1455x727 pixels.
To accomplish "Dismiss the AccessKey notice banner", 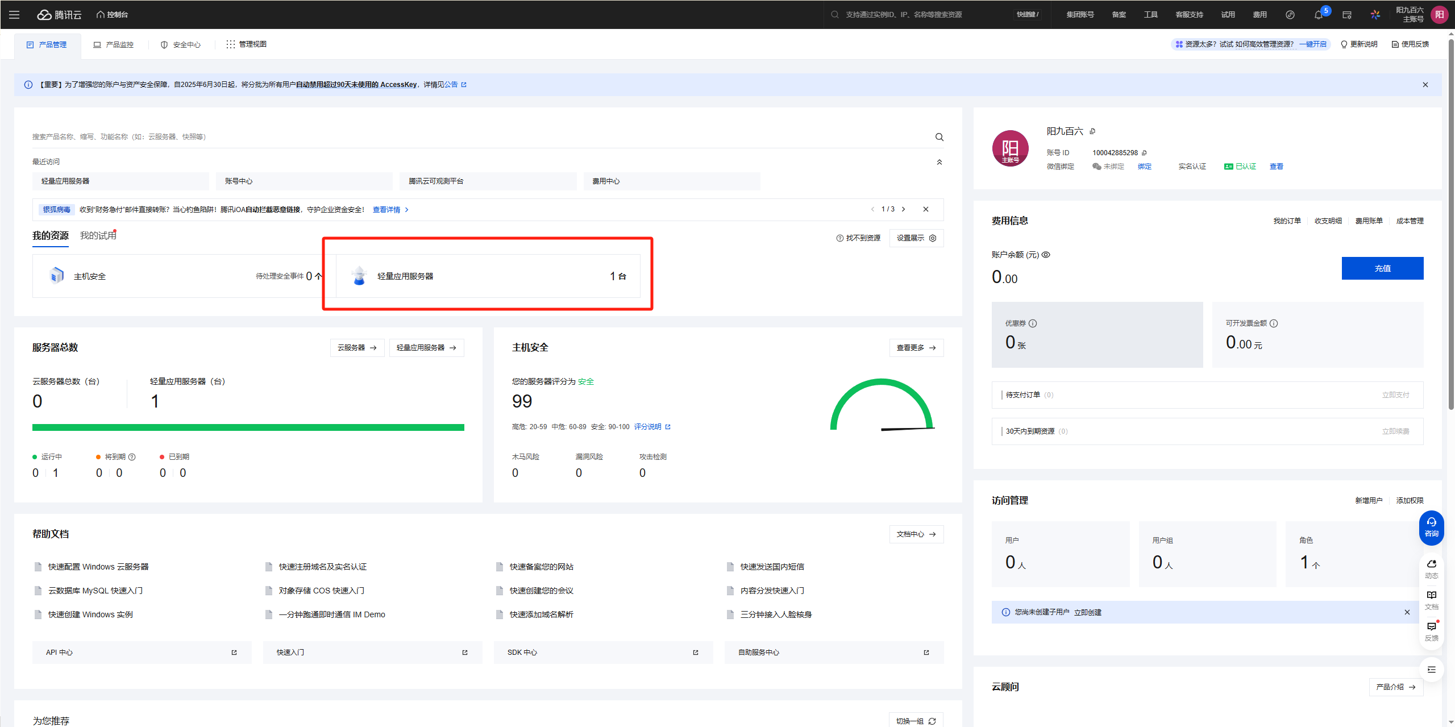I will pos(1425,85).
